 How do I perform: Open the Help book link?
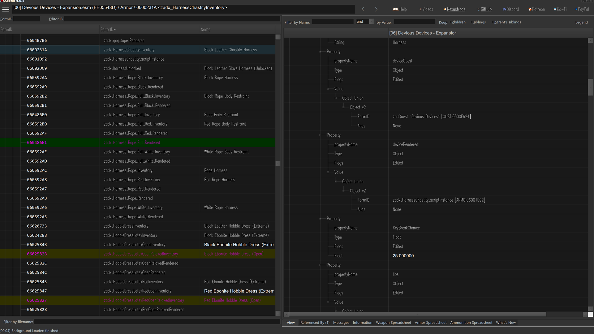[400, 9]
